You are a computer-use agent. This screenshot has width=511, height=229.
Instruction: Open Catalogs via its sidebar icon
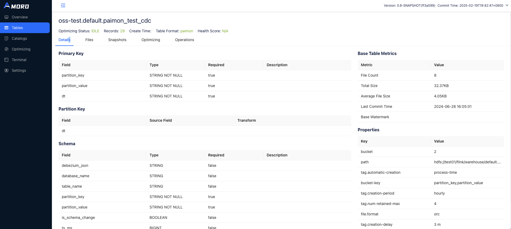coord(6,38)
